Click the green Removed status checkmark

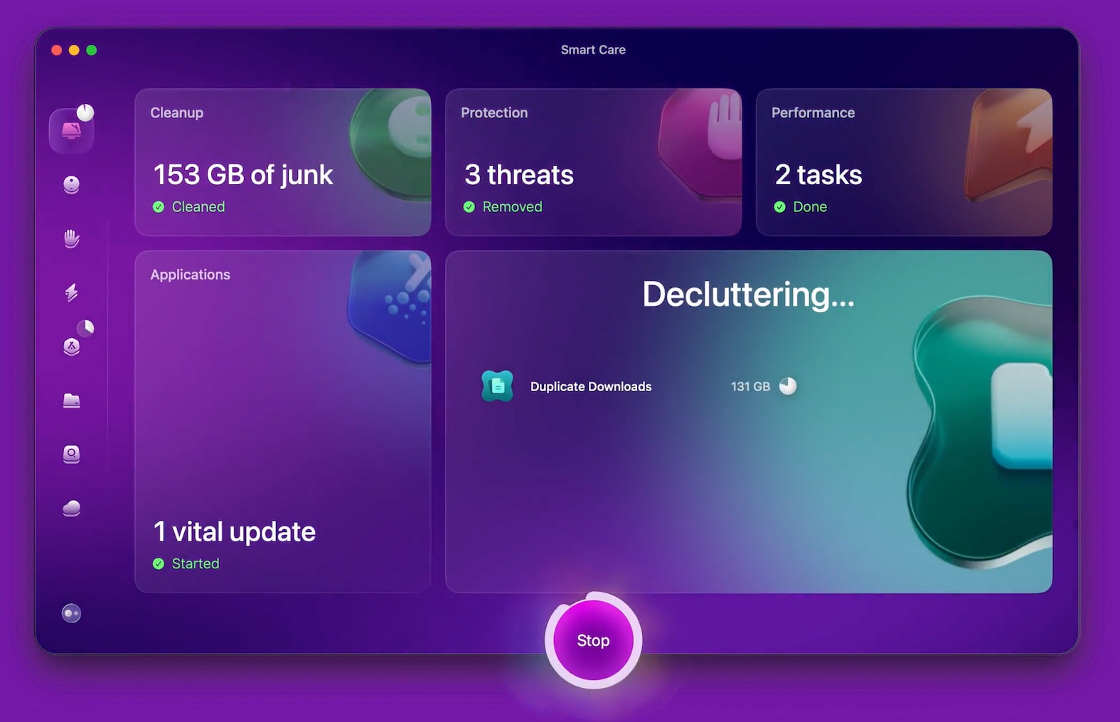coord(469,207)
